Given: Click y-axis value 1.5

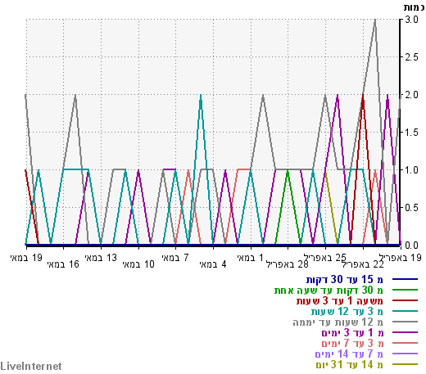Looking at the screenshot, I should [411, 133].
